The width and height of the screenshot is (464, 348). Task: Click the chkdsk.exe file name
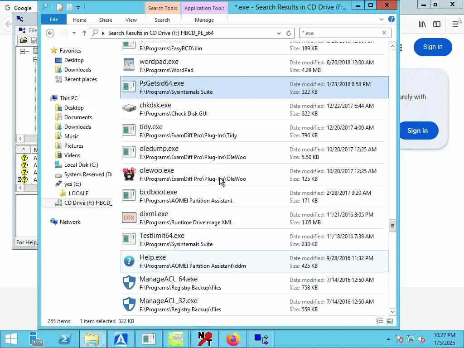coord(155,105)
